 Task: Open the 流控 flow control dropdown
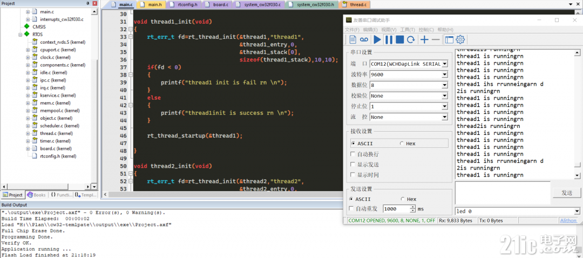[x=444, y=117]
